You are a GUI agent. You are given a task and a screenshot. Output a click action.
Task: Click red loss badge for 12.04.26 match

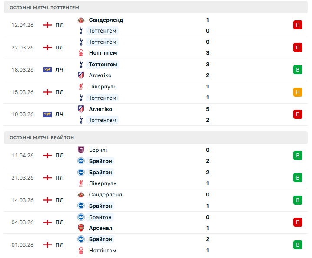[x=298, y=25]
